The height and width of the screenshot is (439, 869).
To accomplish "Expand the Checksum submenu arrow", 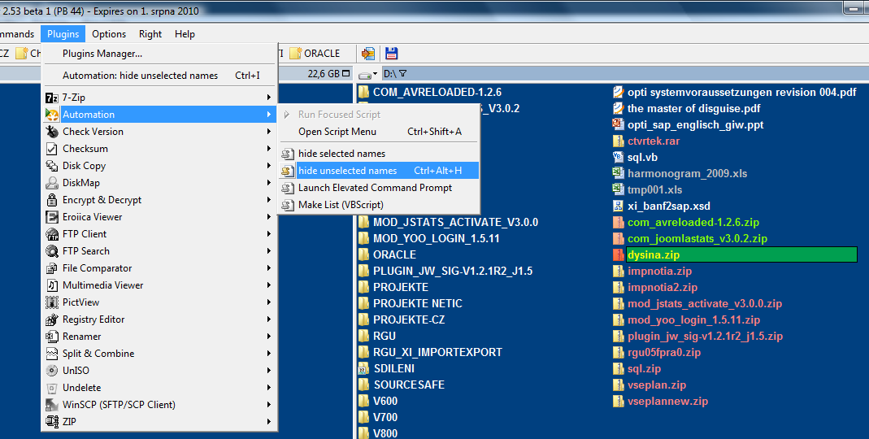I will 269,149.
